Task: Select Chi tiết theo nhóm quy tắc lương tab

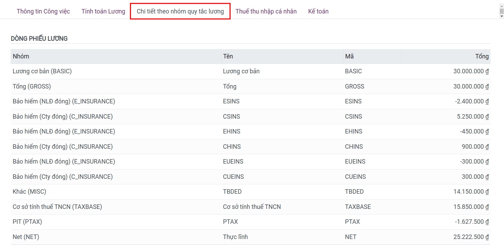Action: click(x=180, y=11)
